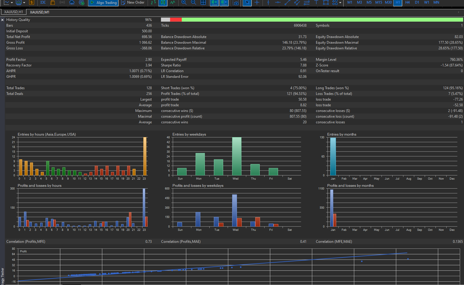Click the New Order button

pos(133,2)
